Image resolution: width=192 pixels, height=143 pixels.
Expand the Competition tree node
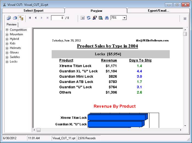(x=7, y=30)
